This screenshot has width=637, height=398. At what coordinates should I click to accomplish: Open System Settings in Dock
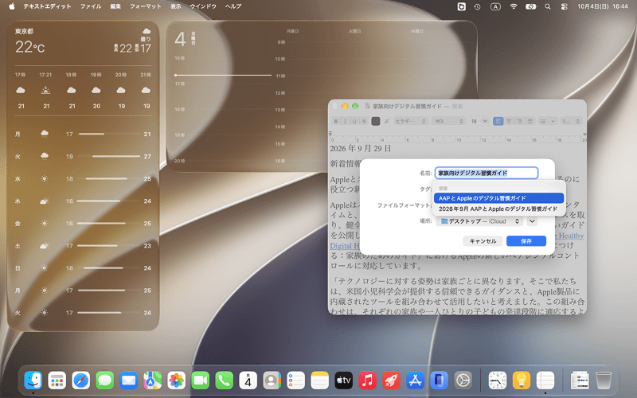click(x=463, y=380)
